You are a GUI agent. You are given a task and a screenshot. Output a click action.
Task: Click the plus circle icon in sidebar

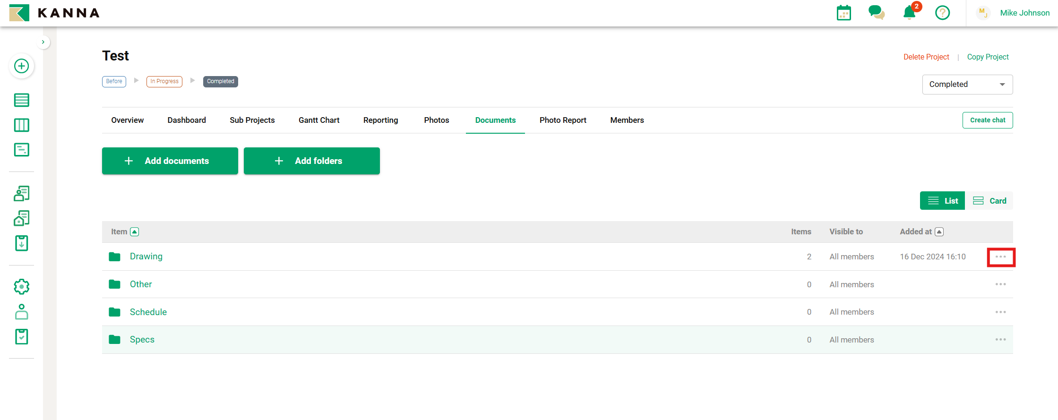21,66
